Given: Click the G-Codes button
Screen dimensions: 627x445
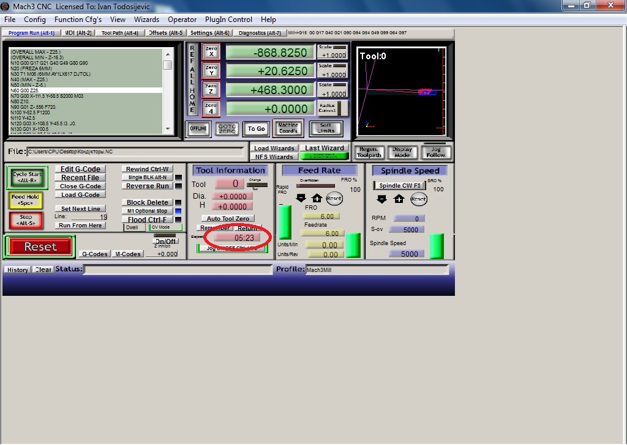Looking at the screenshot, I should (x=94, y=254).
